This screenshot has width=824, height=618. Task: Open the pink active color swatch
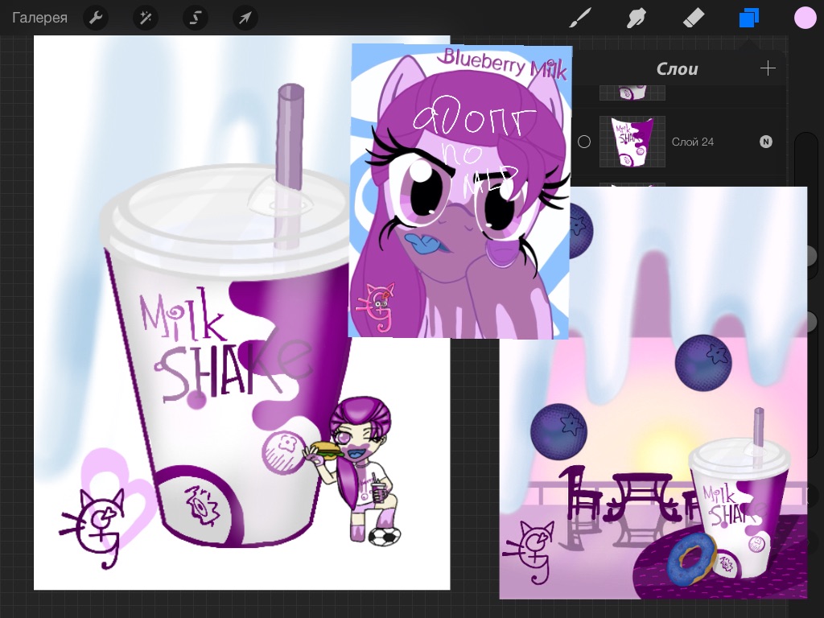point(805,18)
